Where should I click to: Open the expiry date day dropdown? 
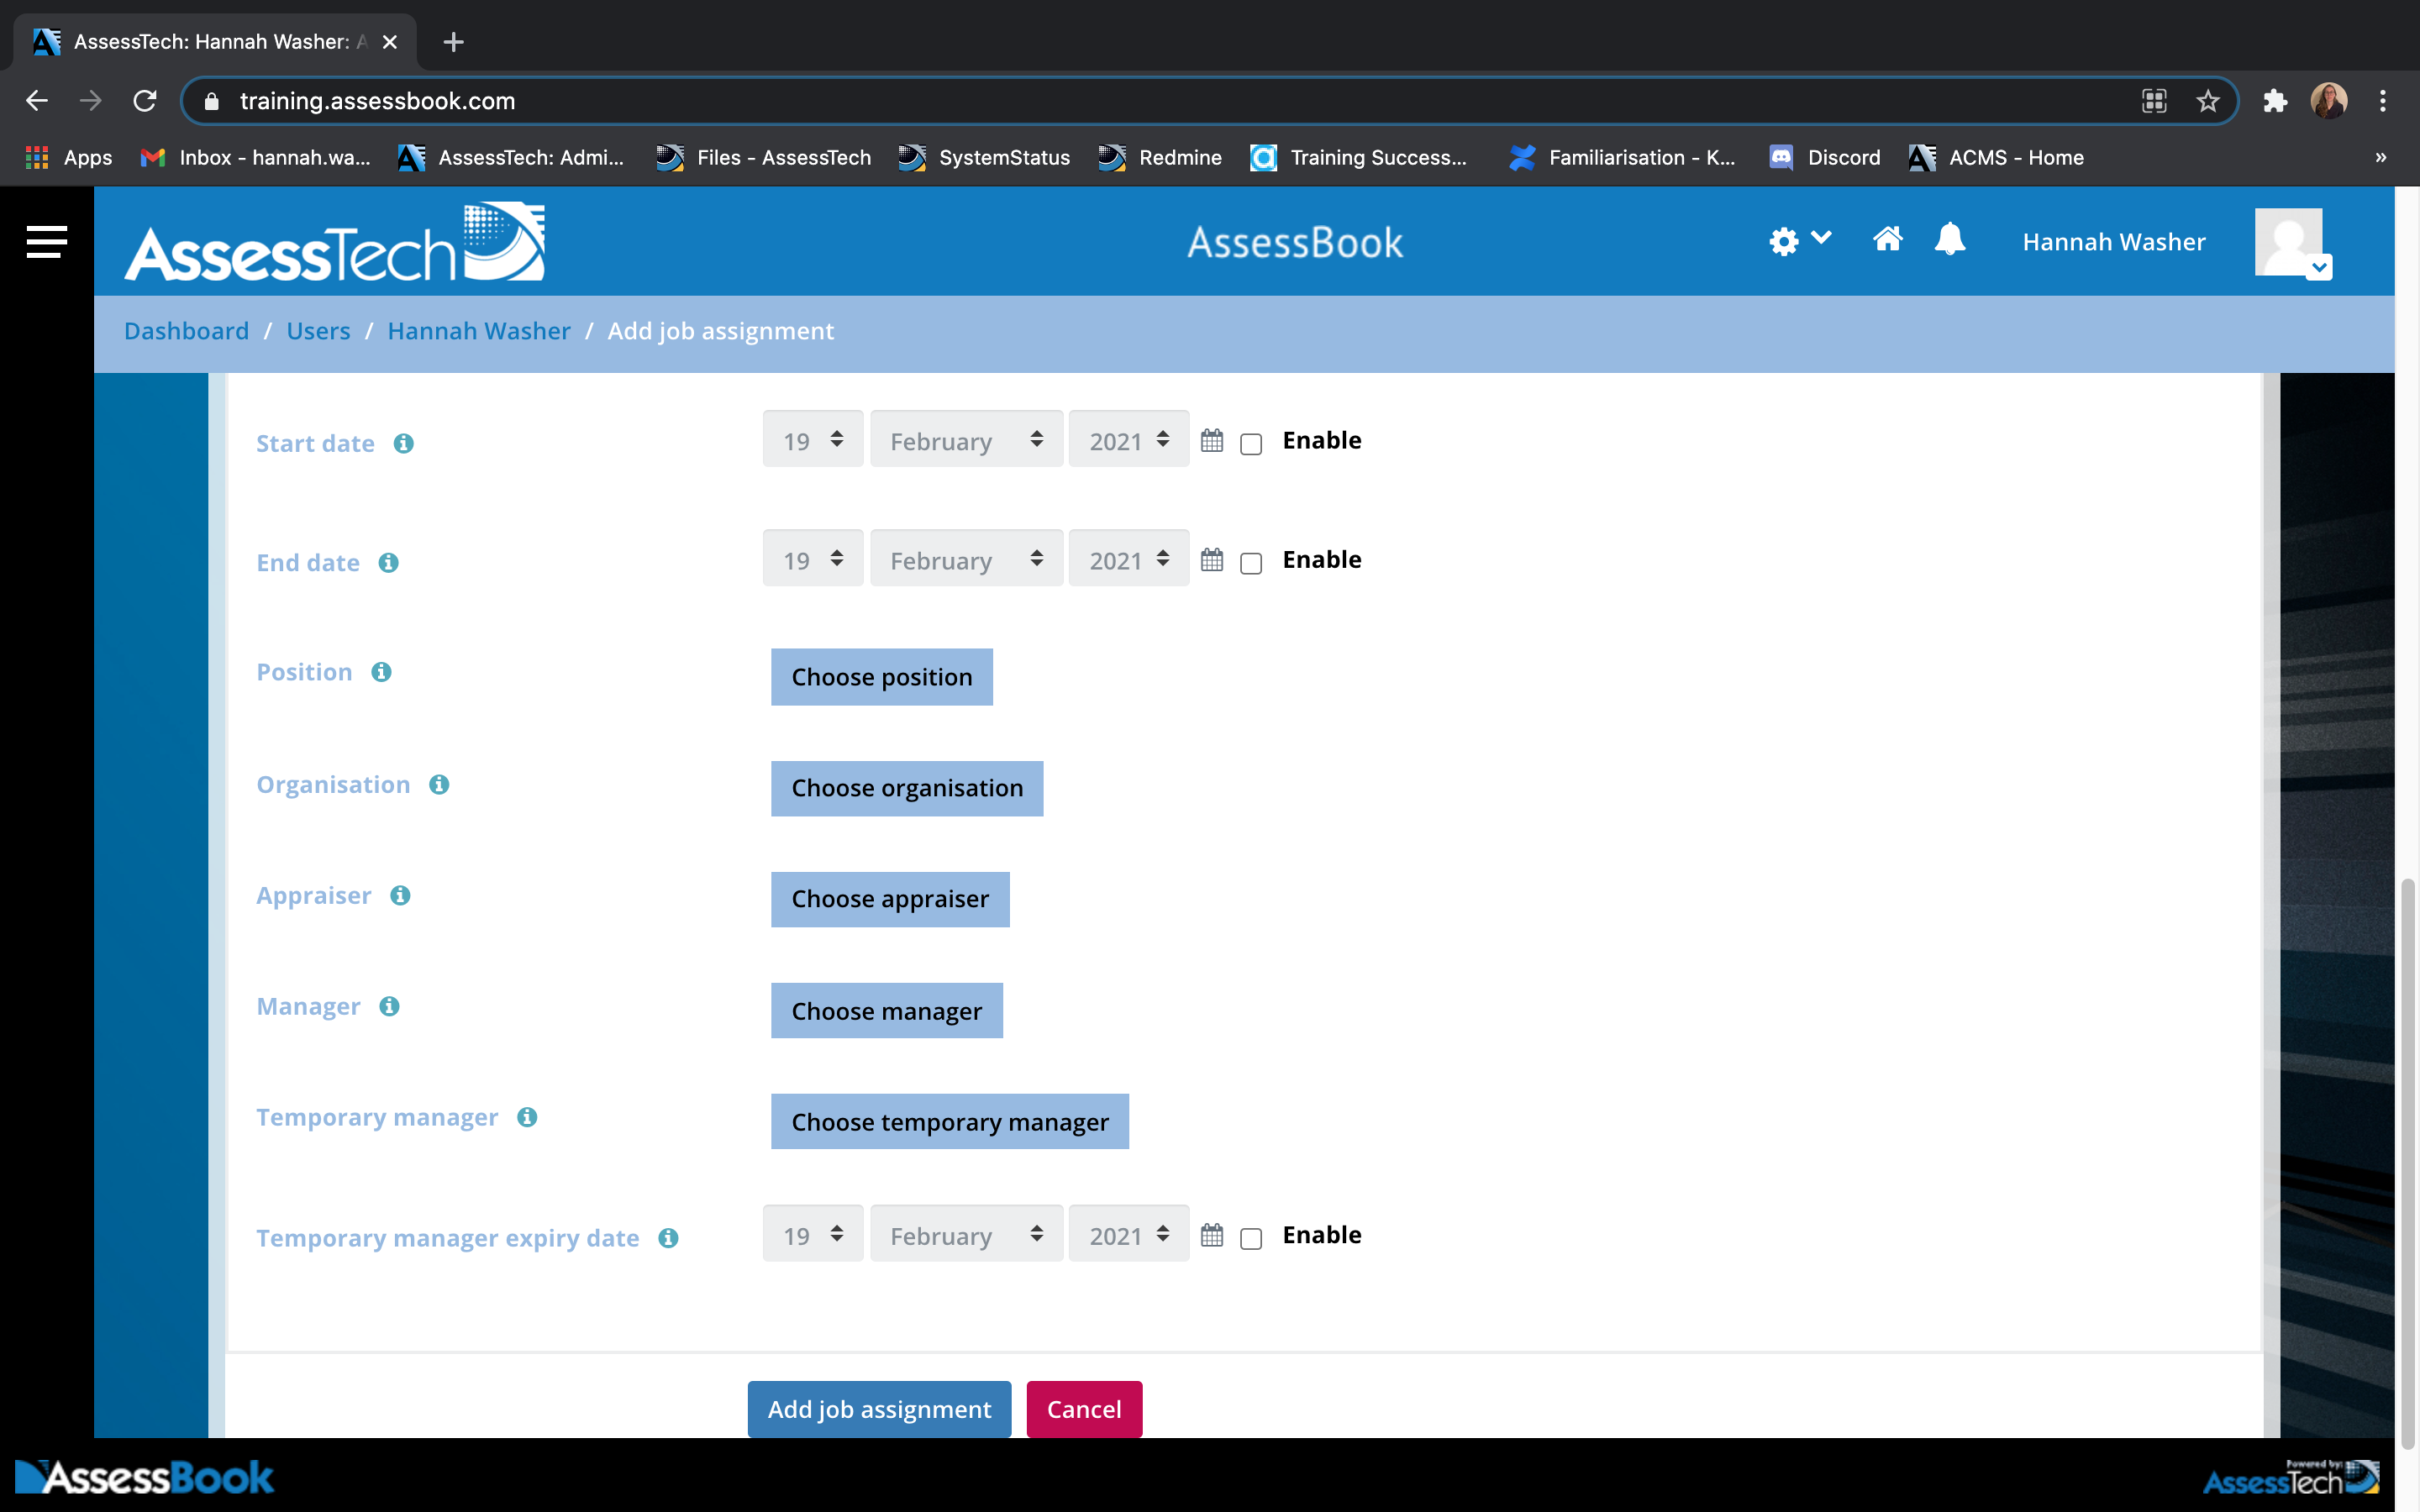812,1234
